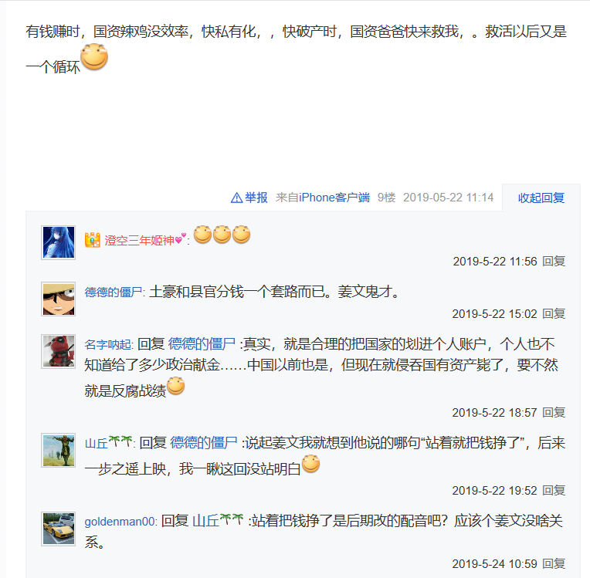
Task: Reply to the 2019-5-22 15:02 comment
Action: 554,313
